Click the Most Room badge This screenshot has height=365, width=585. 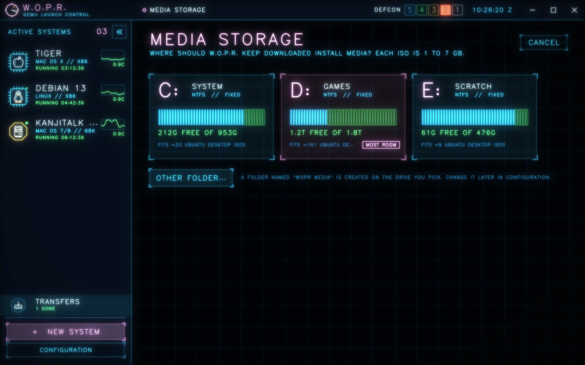pyautogui.click(x=381, y=145)
